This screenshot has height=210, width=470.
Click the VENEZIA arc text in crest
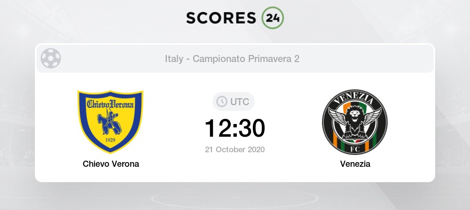click(355, 99)
